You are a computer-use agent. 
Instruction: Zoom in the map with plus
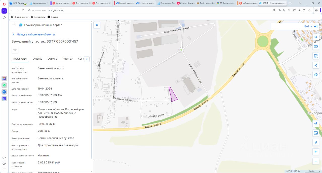tap(316, 152)
